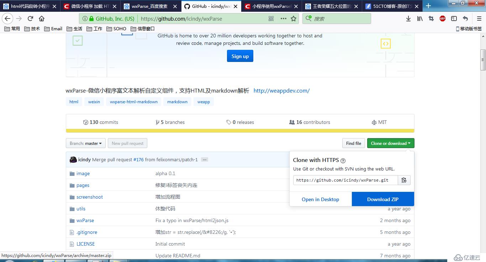Screen dimensions: 486x262
Task: Select the weixin topic tag
Action: tap(94, 102)
